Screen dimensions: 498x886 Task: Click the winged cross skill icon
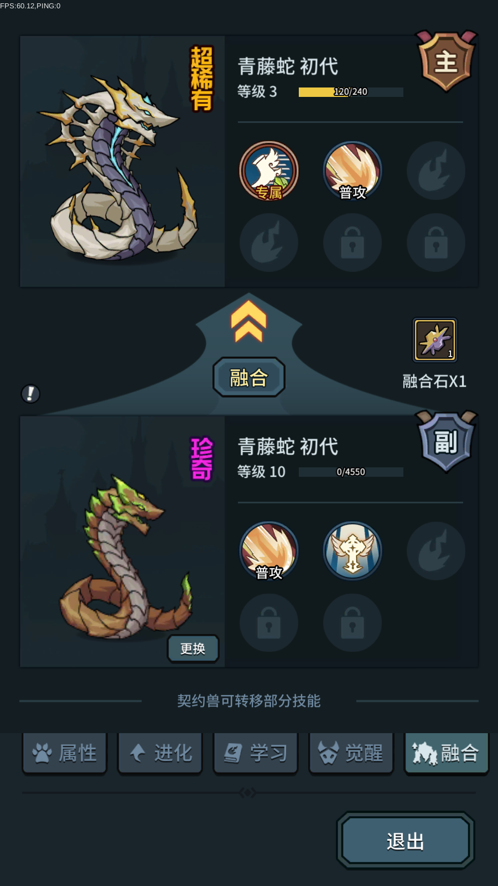pos(352,551)
